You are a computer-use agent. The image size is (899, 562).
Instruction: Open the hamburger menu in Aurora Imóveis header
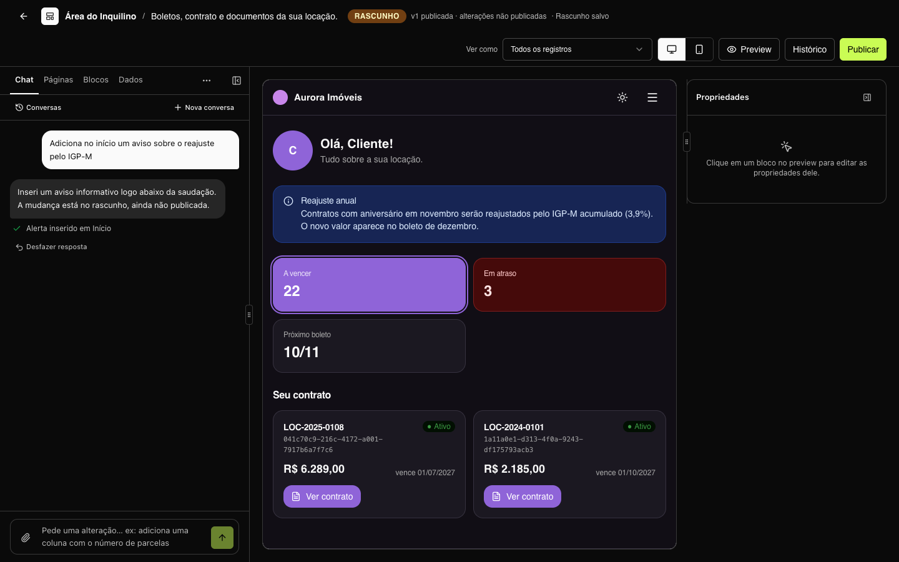tap(652, 97)
